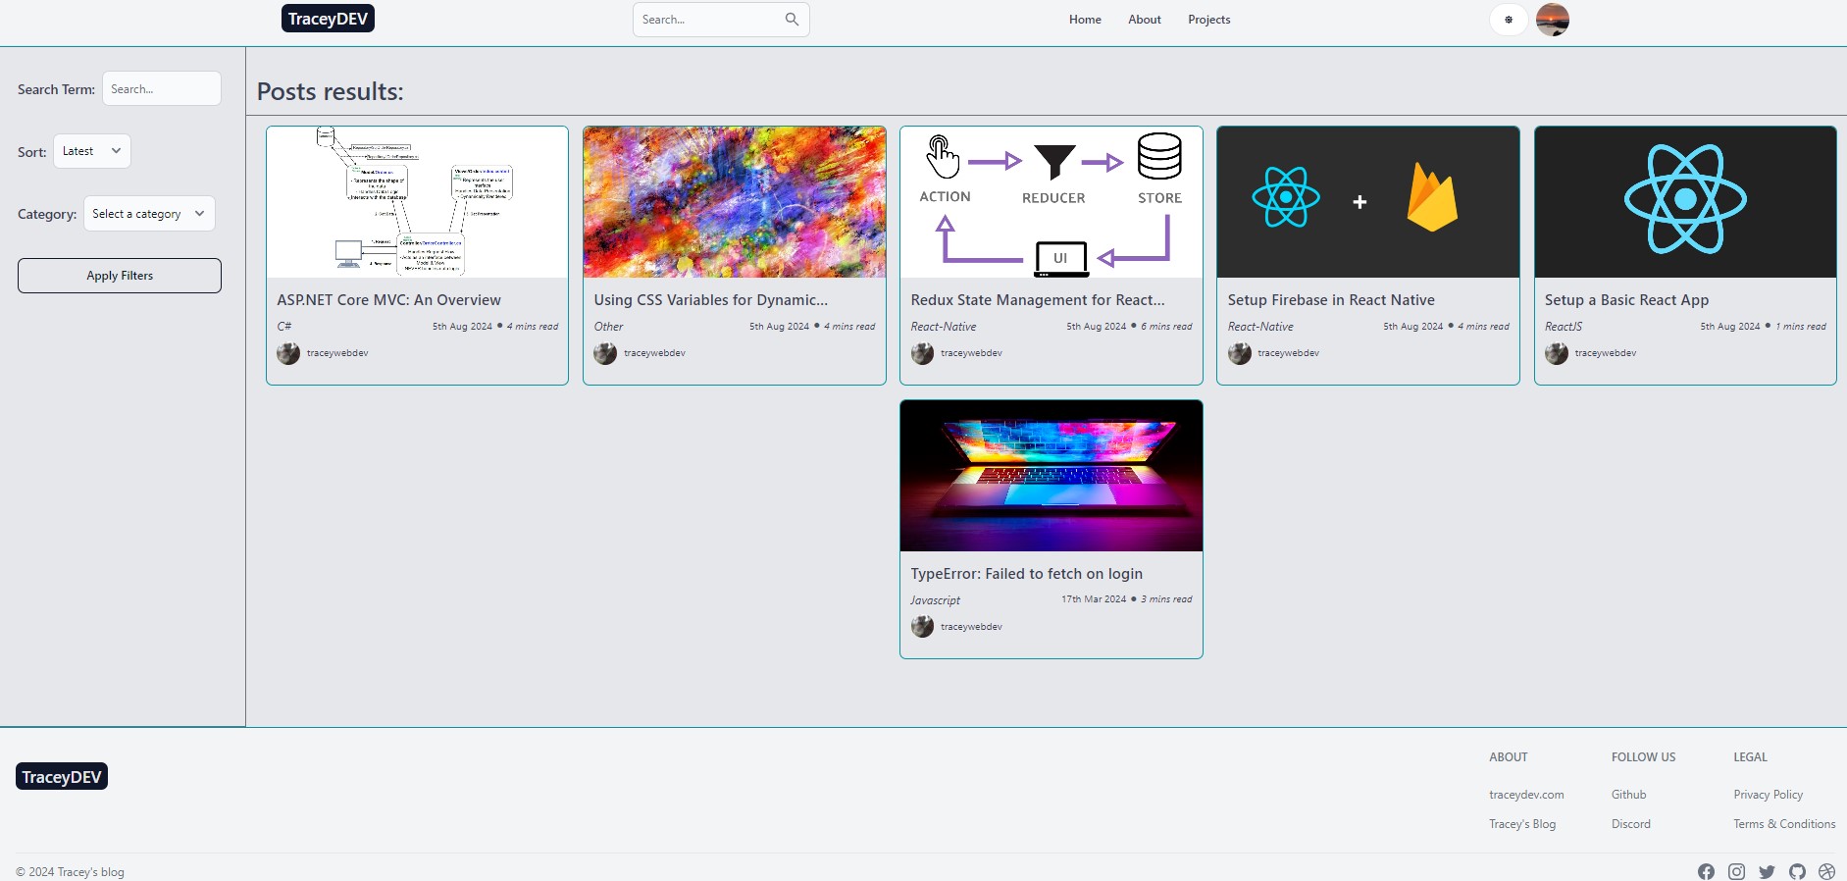
Task: Open the Facebook icon in footer
Action: tap(1706, 871)
